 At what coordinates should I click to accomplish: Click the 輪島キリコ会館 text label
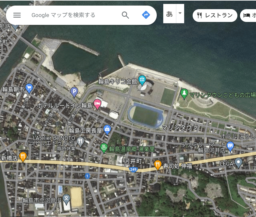click(x=118, y=82)
